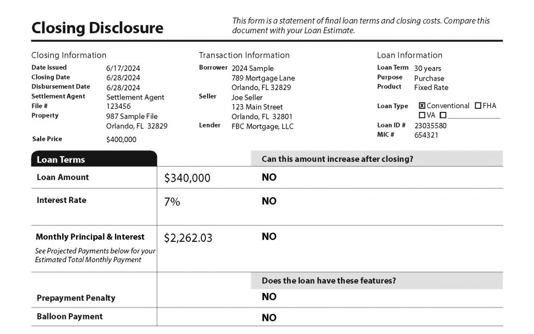Check the FHA loan type checkbox
Image resolution: width=534 pixels, height=334 pixels.
click(478, 106)
